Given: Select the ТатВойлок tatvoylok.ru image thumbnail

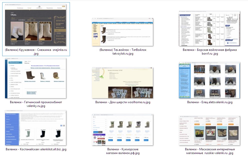Looking at the screenshot, I should pyautogui.click(x=122, y=32).
